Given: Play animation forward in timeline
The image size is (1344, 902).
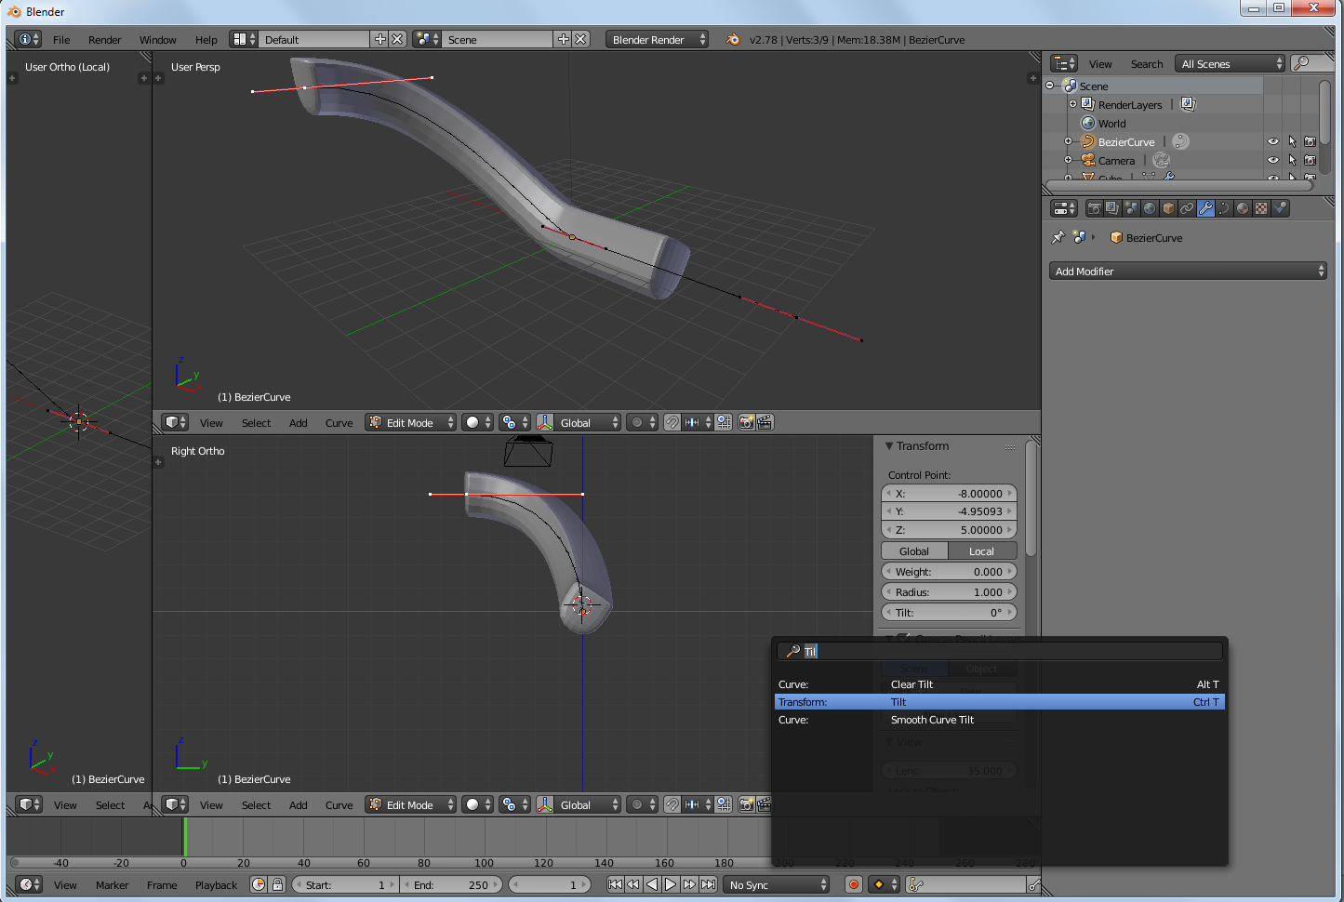Looking at the screenshot, I should (x=671, y=884).
